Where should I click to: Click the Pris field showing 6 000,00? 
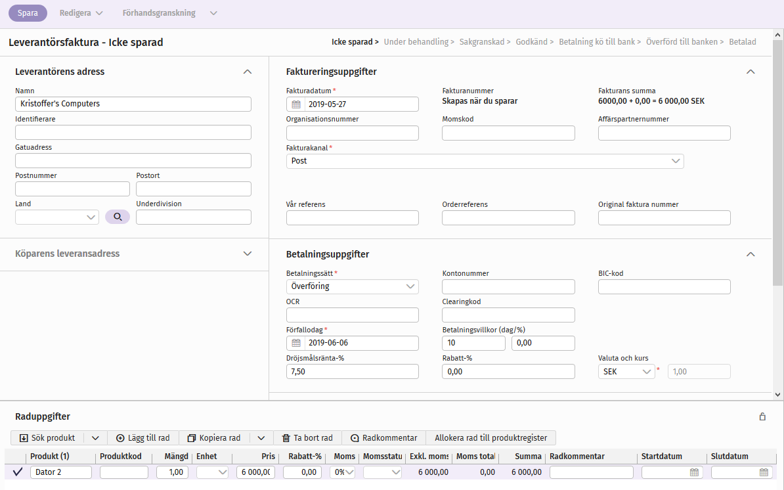[255, 472]
